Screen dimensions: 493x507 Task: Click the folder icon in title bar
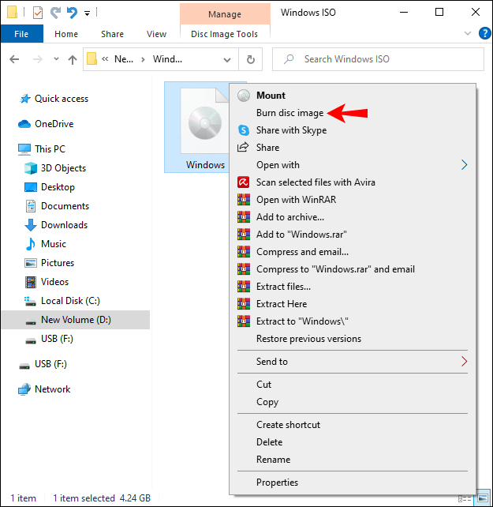pos(12,13)
